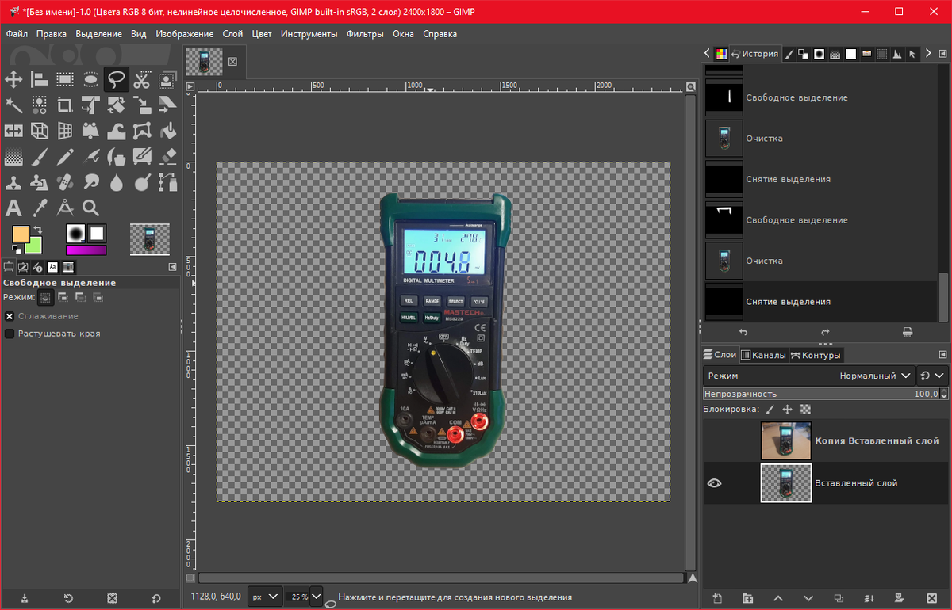Viewport: 952px width, 610px height.
Task: Choose the Rectangle Select tool
Action: tap(65, 79)
